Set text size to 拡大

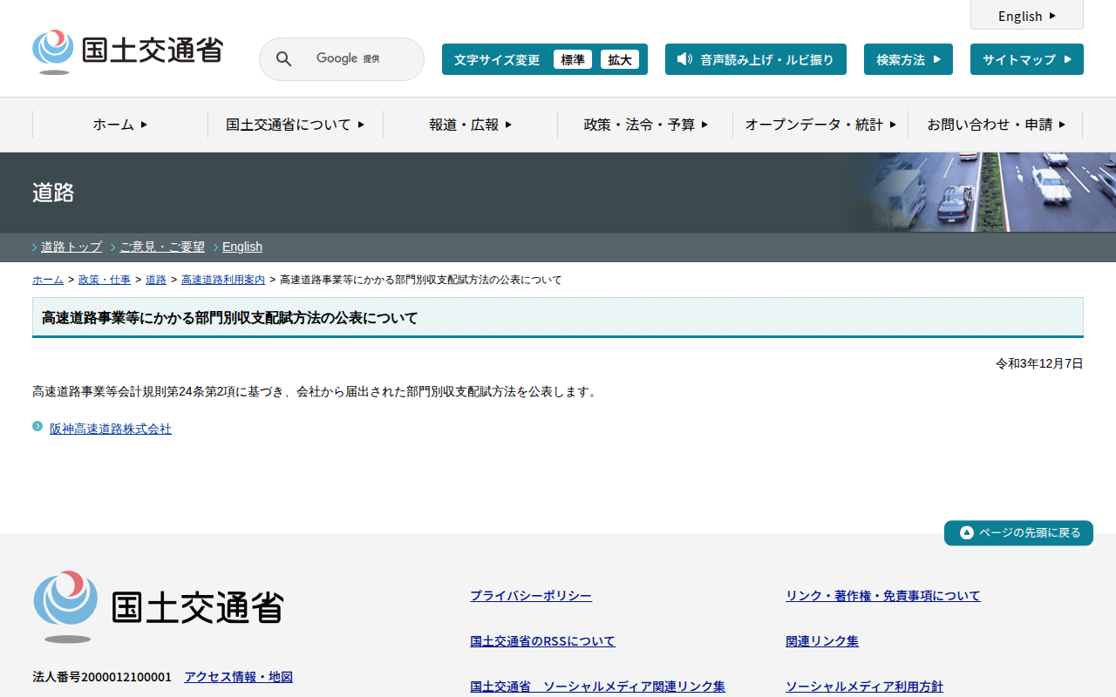point(620,59)
